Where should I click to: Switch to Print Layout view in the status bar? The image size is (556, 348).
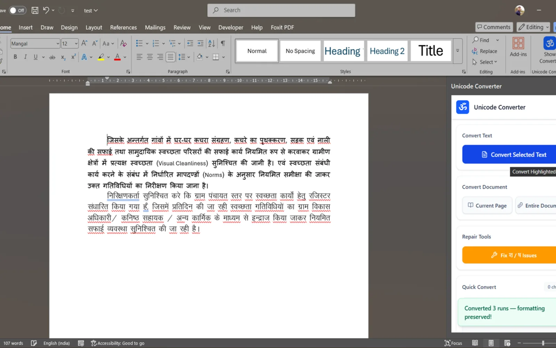click(491, 343)
